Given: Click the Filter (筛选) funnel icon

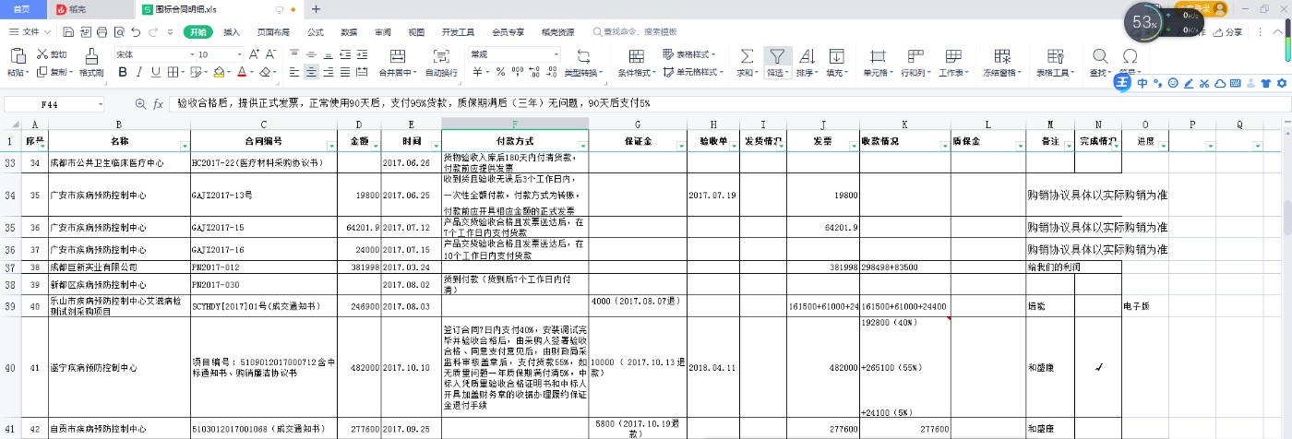Looking at the screenshot, I should coord(778,56).
